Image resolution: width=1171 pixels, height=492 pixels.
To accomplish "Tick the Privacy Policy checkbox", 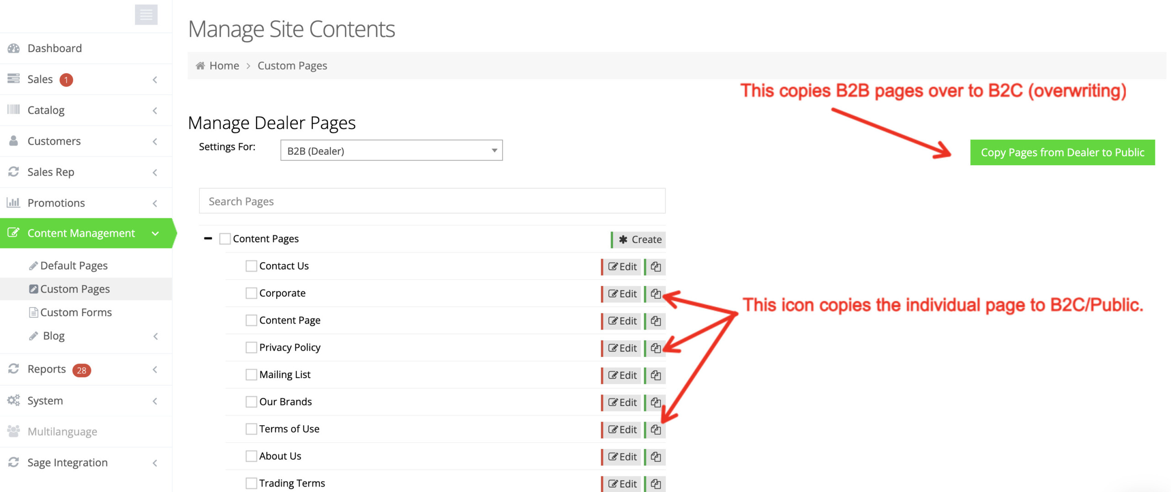I will pos(251,348).
